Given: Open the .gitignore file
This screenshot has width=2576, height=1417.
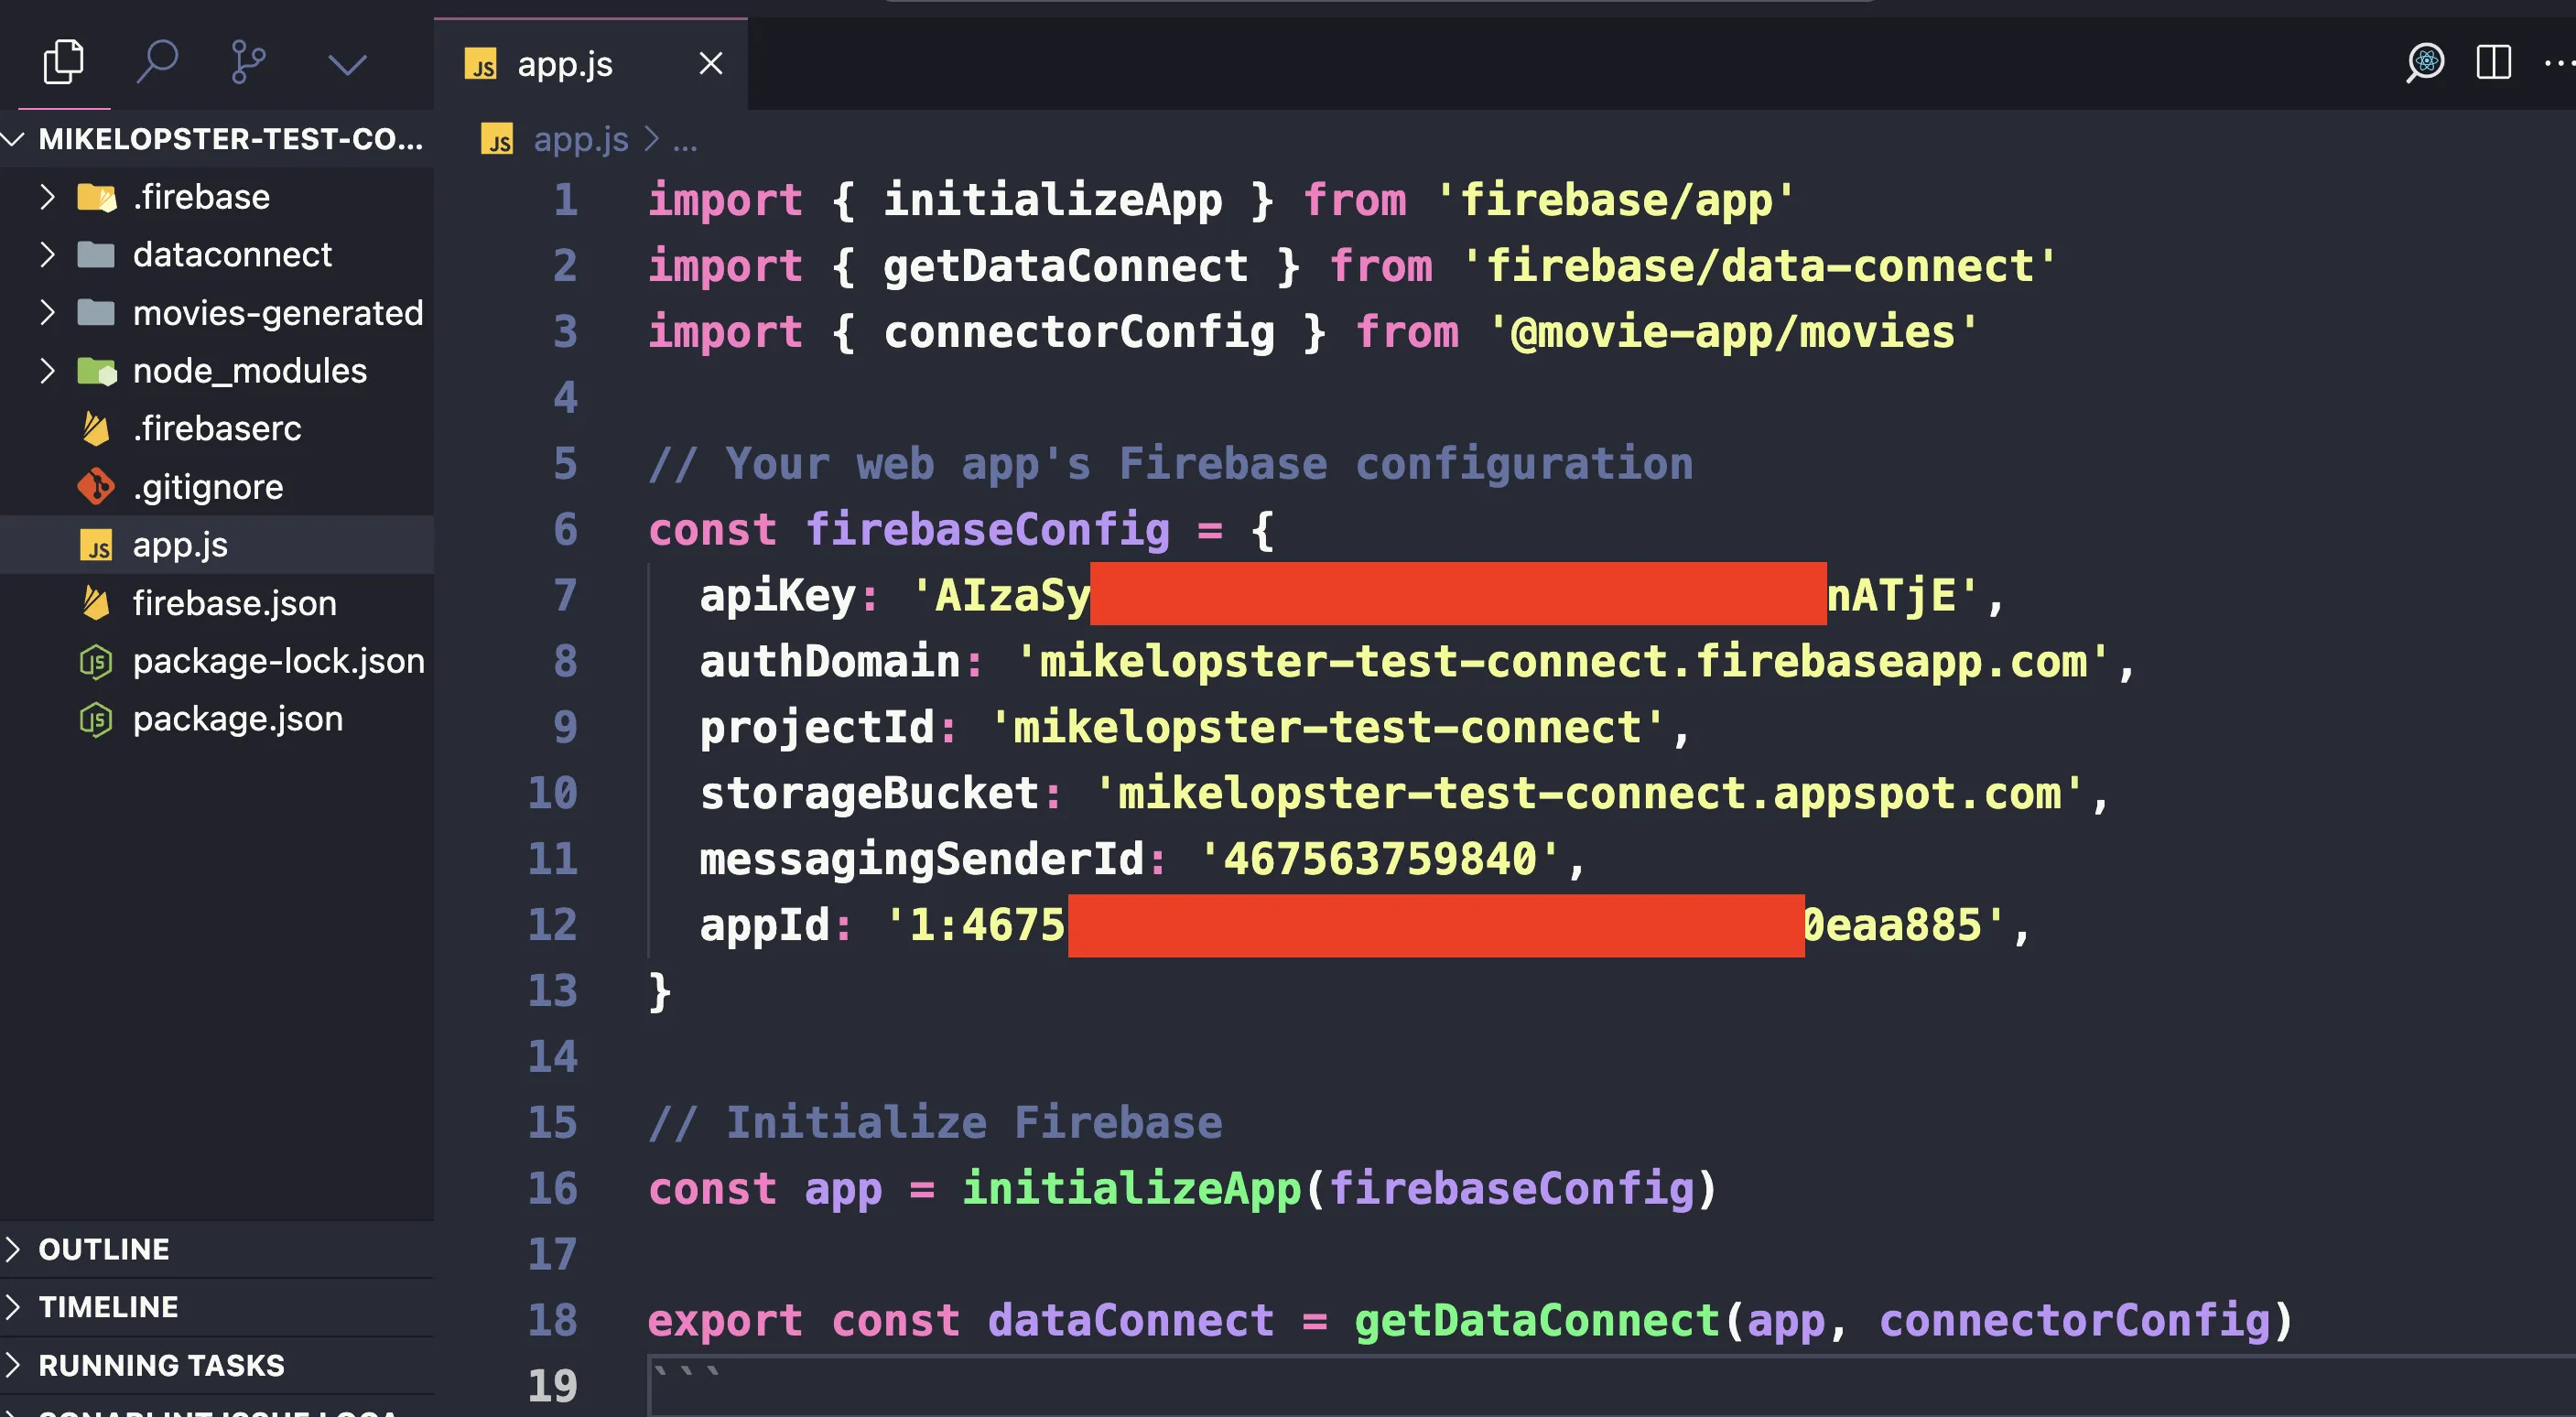Looking at the screenshot, I should (x=217, y=487).
